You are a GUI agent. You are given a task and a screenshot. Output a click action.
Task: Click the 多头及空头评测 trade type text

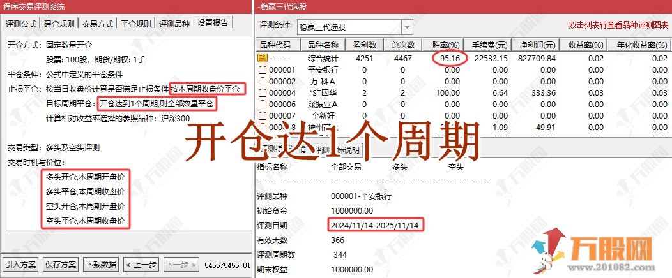tap(73, 148)
